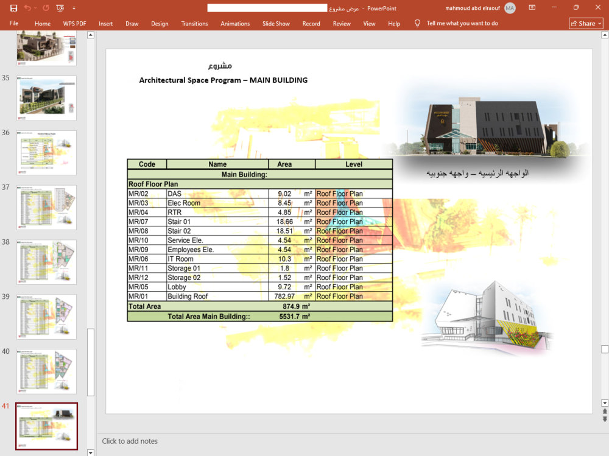Click the Elec Room name cell

click(x=217, y=203)
